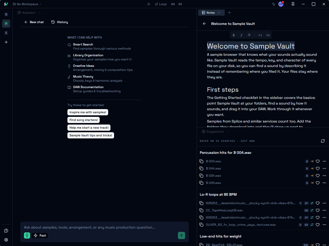This screenshot has width=329, height=246.
Task: Open the more options menu for B 004.wav
Action: tap(324, 161)
